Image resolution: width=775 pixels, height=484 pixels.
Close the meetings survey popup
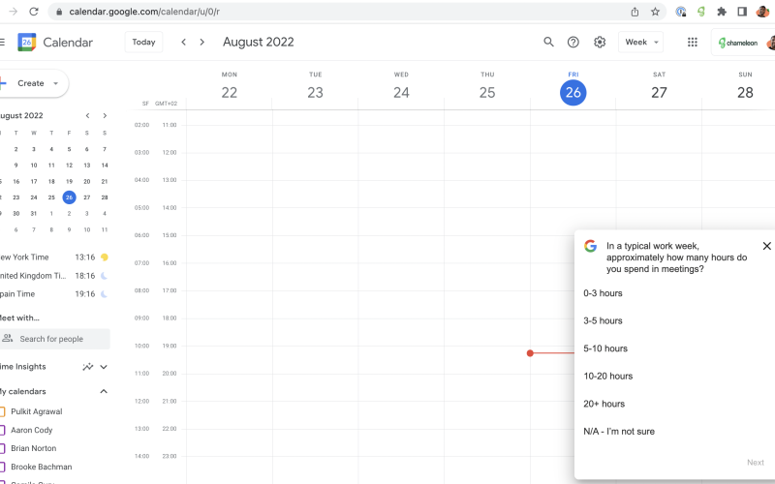[766, 246]
